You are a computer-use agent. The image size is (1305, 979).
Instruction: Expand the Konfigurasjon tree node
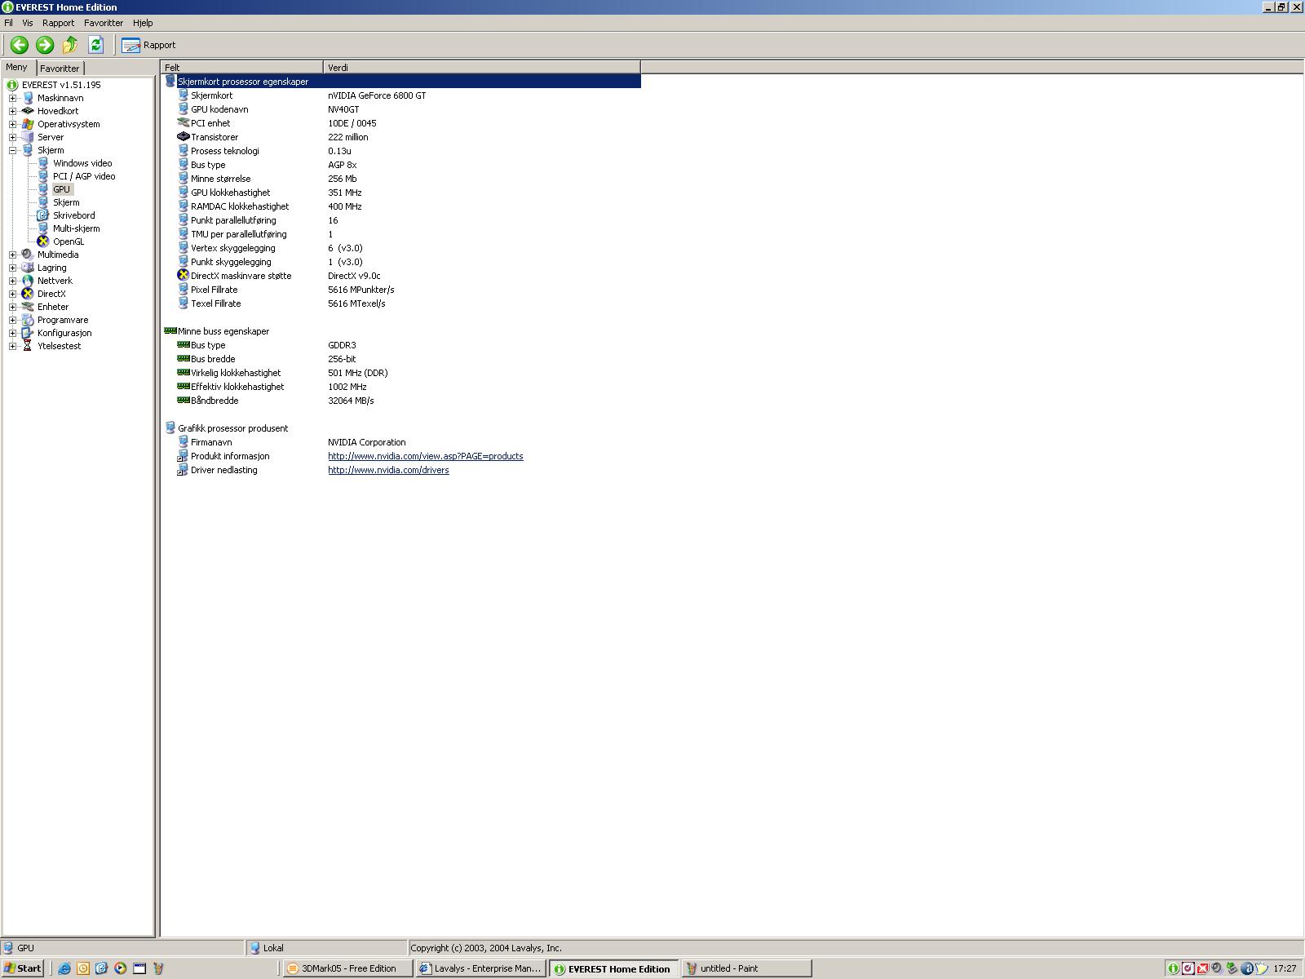pos(13,333)
